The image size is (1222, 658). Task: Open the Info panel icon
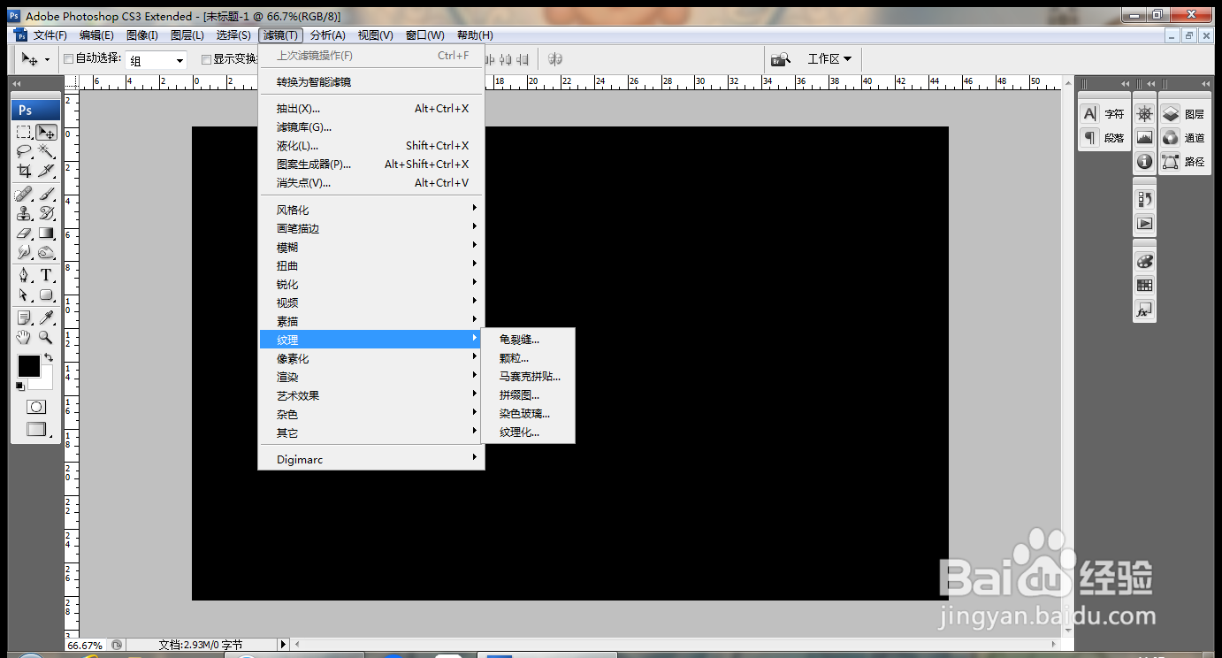(1145, 162)
